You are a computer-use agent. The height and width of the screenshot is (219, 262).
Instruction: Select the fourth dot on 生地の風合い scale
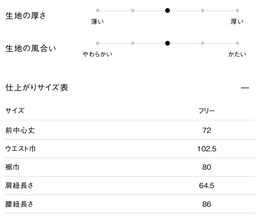tap(202, 43)
